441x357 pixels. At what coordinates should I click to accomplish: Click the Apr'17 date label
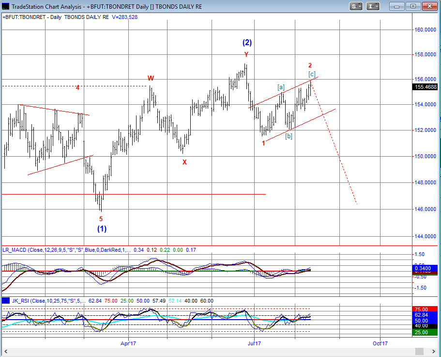click(x=128, y=343)
